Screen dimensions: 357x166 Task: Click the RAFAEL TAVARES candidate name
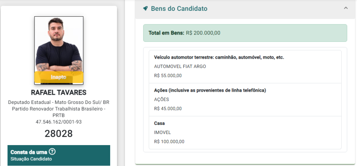pyautogui.click(x=59, y=92)
